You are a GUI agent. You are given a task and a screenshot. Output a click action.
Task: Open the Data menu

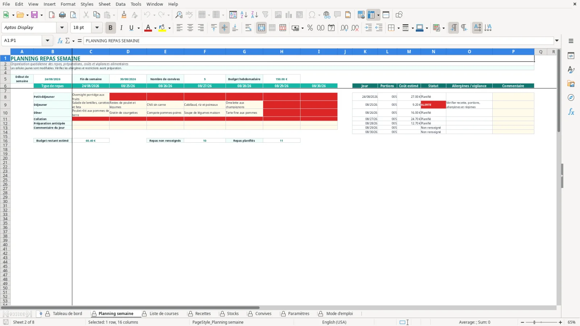pyautogui.click(x=120, y=4)
